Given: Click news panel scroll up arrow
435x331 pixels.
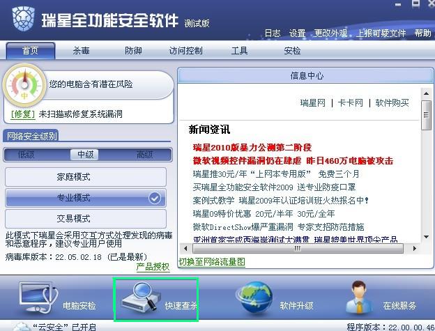Looking at the screenshot, I should pos(426,93).
